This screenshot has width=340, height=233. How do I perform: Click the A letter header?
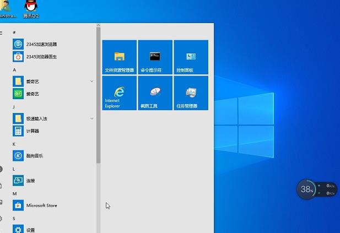(x=14, y=70)
